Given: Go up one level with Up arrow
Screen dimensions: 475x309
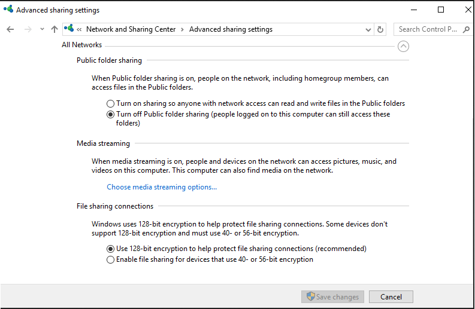Looking at the screenshot, I should pos(55,29).
